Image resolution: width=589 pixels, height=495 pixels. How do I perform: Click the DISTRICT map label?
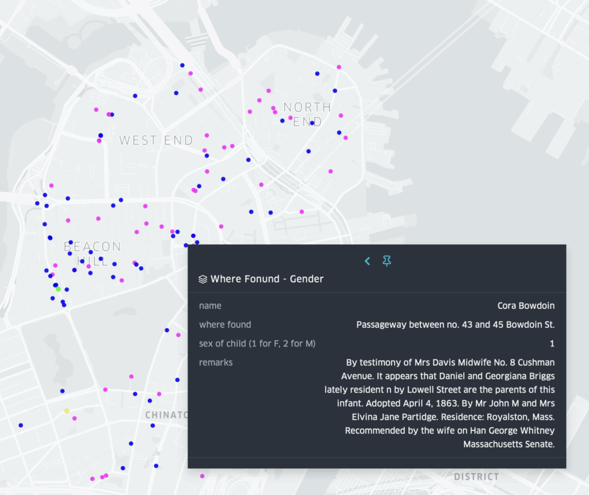(477, 477)
